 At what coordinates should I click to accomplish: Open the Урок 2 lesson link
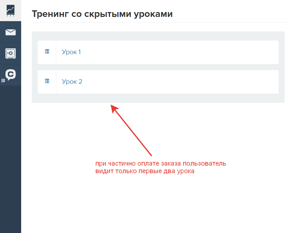tap(72, 82)
